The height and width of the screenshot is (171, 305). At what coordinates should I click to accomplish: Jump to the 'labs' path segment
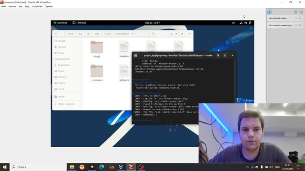coord(97,34)
